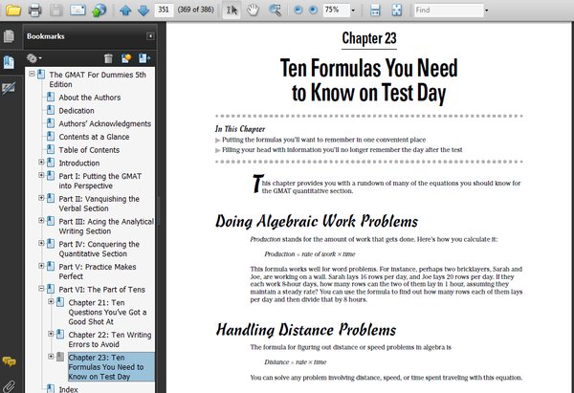
Task: Collapse The GMAT For Dummies root bookmark
Action: click(32, 74)
